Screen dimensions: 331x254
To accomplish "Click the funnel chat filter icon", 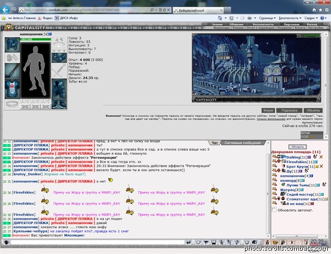I will 206,242.
